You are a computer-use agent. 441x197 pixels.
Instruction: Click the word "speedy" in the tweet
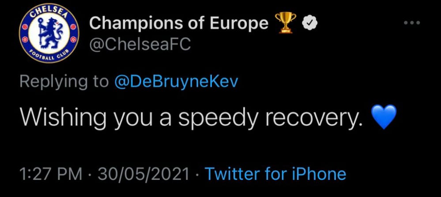click(x=209, y=116)
